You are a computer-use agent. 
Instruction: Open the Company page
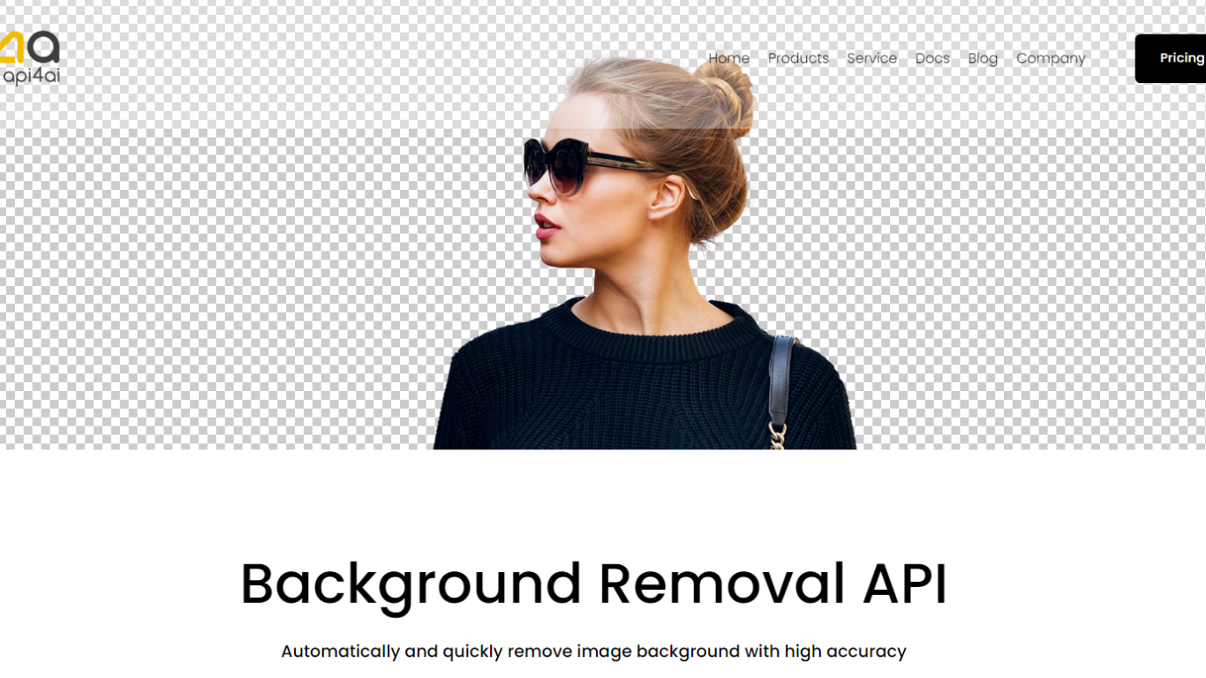(1051, 58)
